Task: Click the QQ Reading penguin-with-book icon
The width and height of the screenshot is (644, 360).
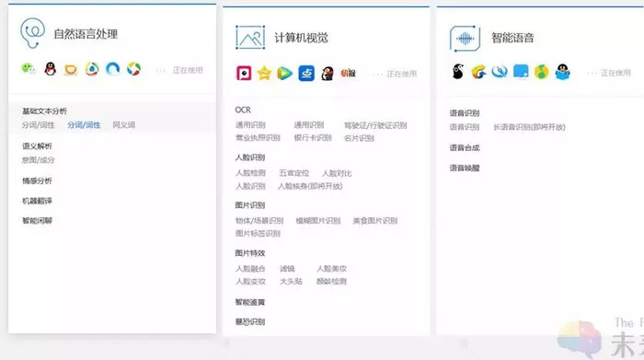Action: (562, 72)
